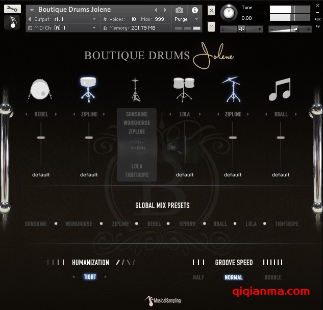Click the TIGHT humanization label
The image size is (323, 310).
[90, 277]
